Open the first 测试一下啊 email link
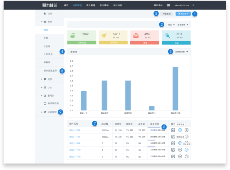The width and height of the screenshot is (230, 170). [x=75, y=130]
